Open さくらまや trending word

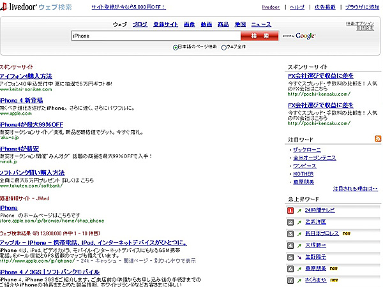click(x=316, y=281)
